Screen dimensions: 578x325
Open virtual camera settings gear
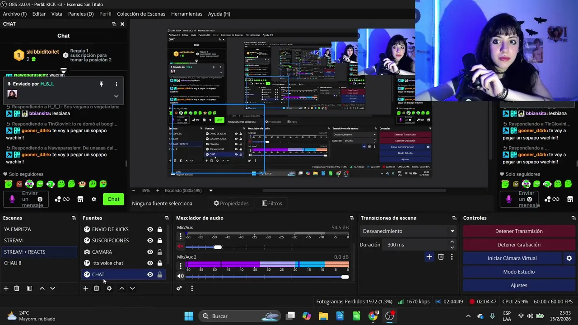pos(569,258)
